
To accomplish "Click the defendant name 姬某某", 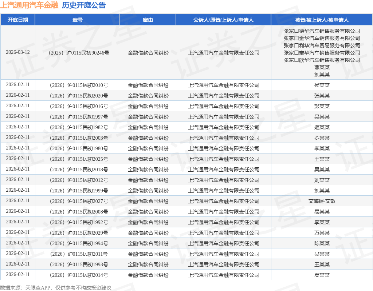I will point(322,127).
